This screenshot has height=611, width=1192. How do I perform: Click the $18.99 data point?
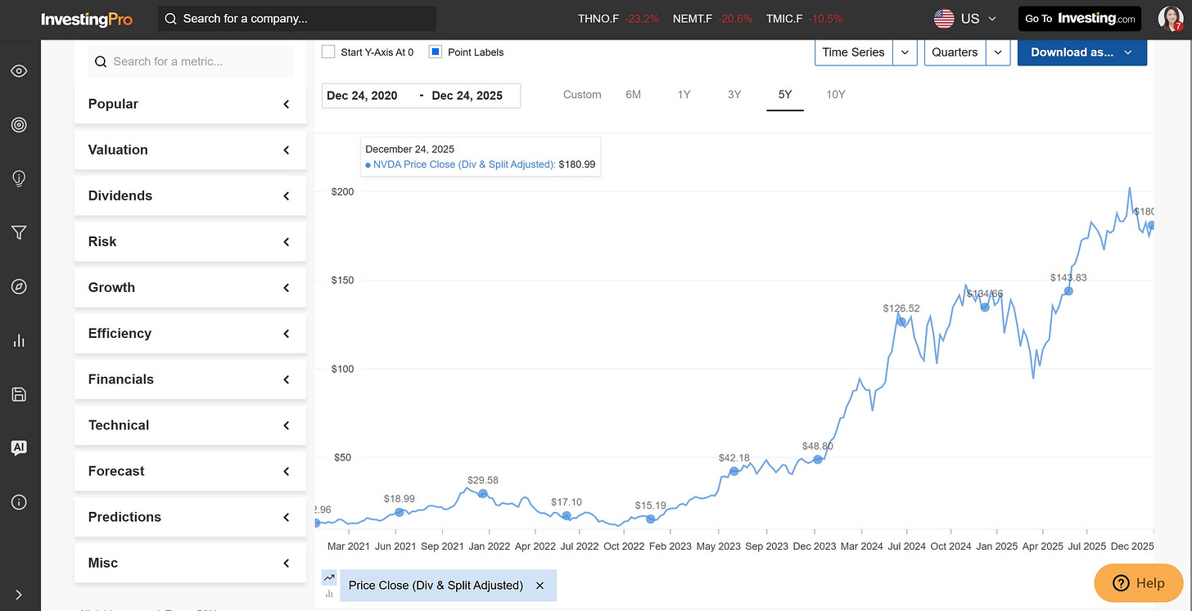click(x=399, y=512)
